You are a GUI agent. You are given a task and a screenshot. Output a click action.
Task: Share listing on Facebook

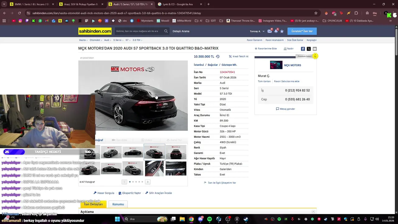click(303, 49)
